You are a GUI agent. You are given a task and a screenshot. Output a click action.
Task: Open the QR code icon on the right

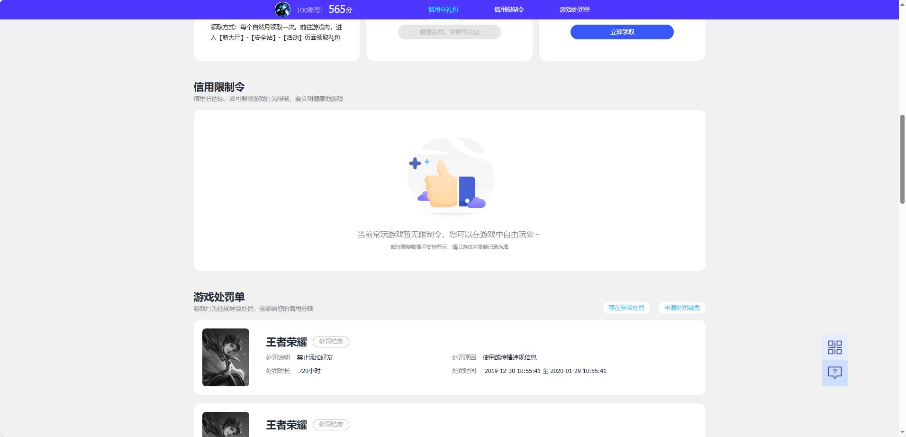click(834, 347)
